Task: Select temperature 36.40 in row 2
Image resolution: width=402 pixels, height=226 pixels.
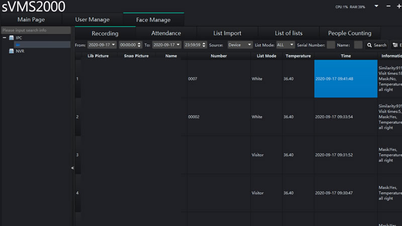Action: 298,117
